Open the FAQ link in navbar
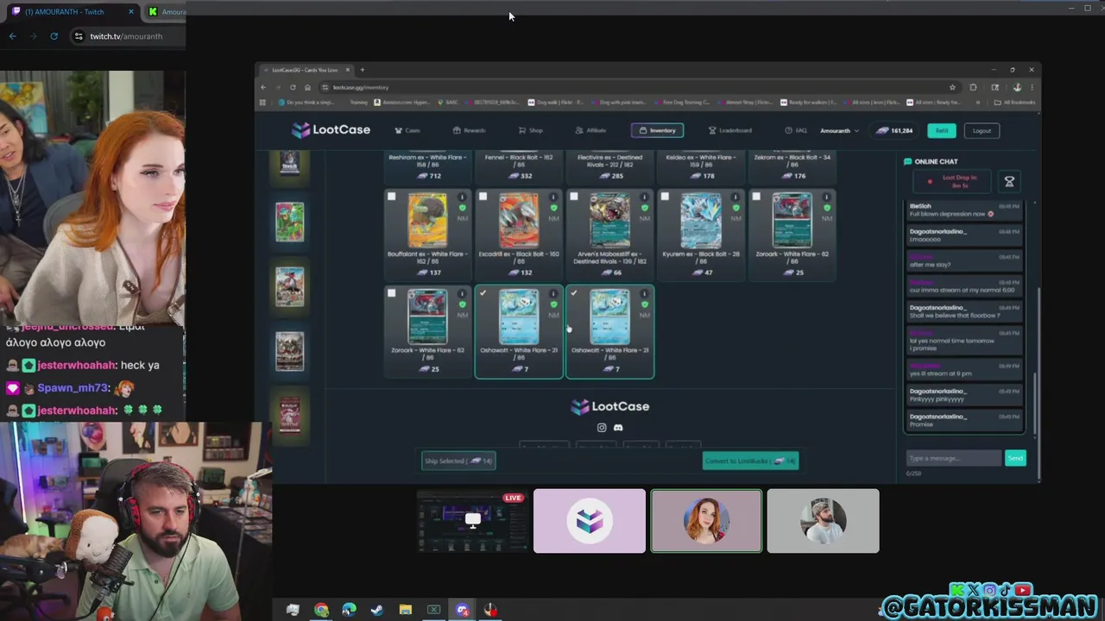 pos(795,130)
